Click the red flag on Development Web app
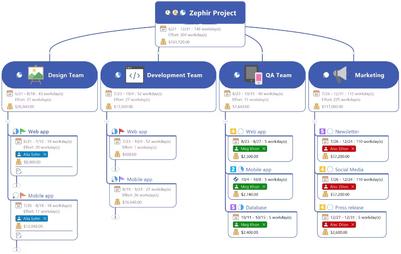This screenshot has width=401, height=254. [122, 131]
